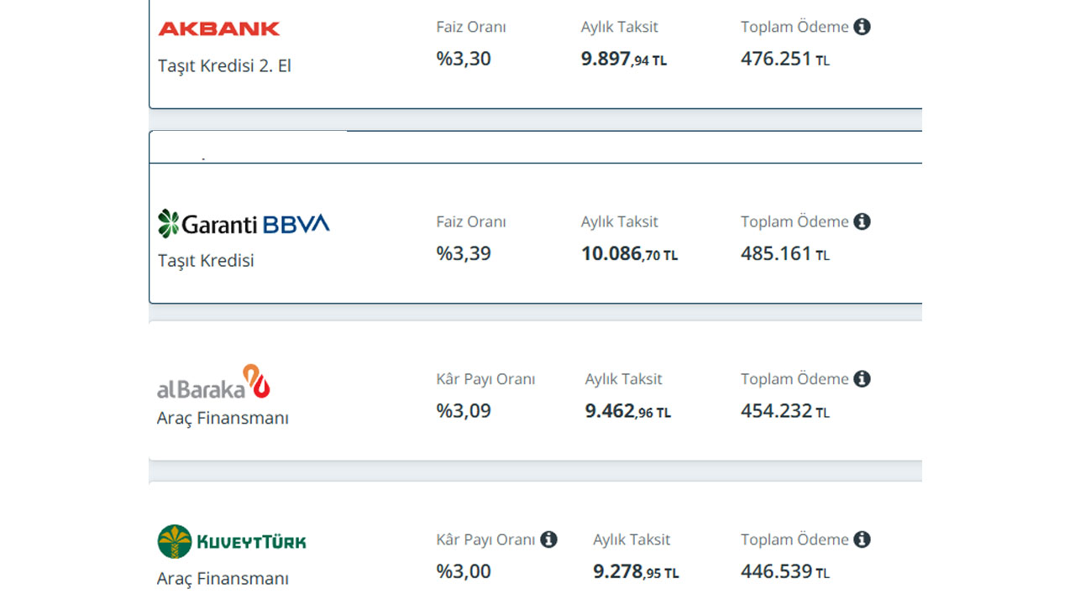Click Albaraka total payment 454.232 TL
Image resolution: width=1075 pixels, height=604 pixels.
[x=784, y=411]
